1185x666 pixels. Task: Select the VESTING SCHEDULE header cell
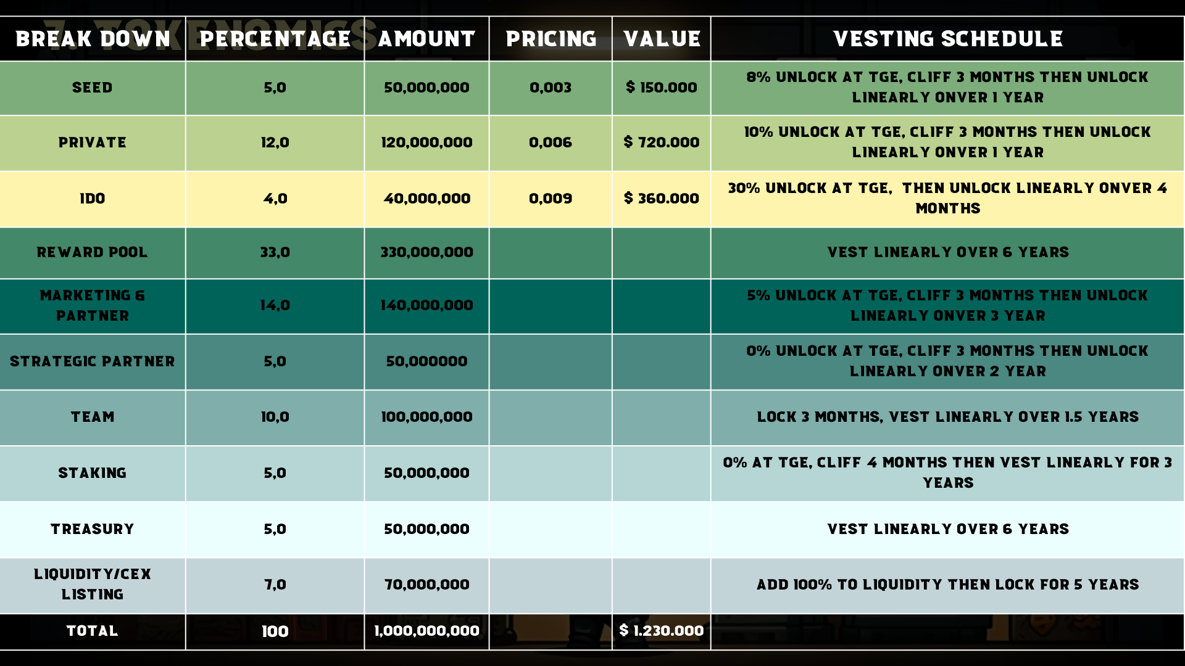(947, 39)
